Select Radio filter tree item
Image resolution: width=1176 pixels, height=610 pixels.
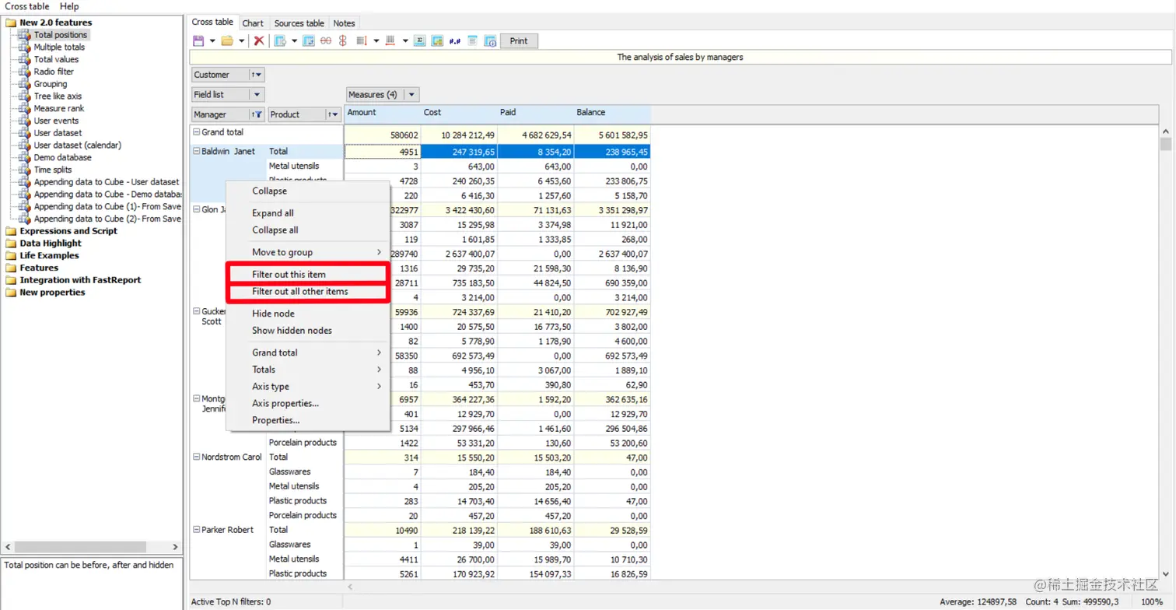[x=54, y=72]
